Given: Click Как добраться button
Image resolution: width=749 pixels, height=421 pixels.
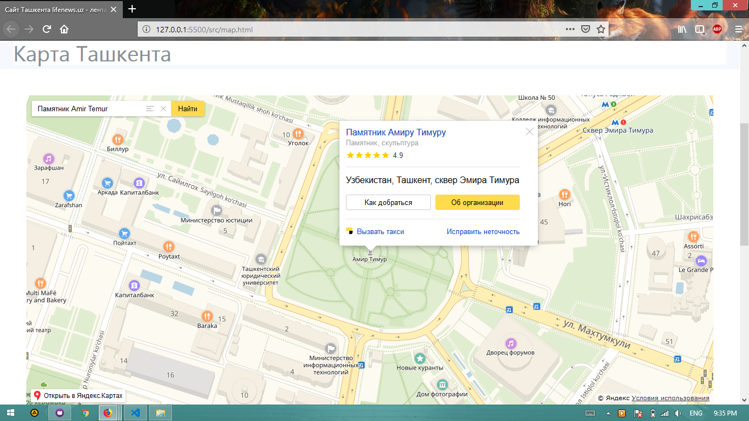Looking at the screenshot, I should pyautogui.click(x=388, y=202).
